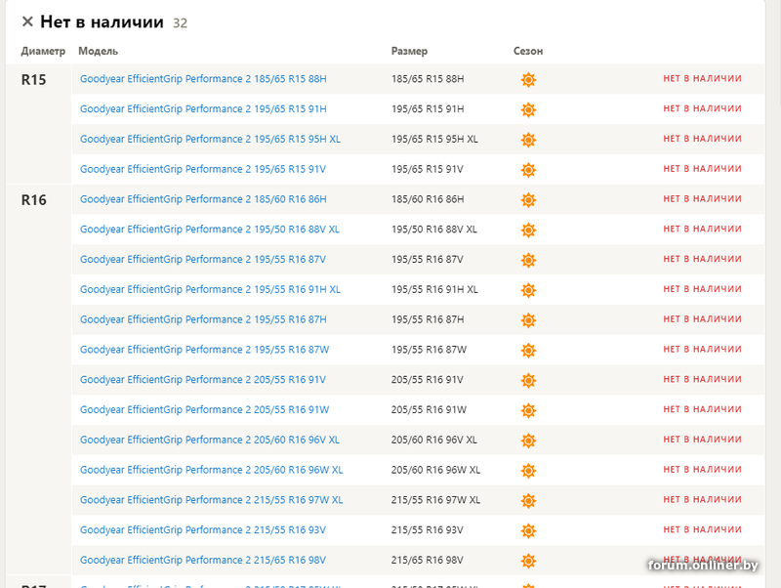This screenshot has width=781, height=588.
Task: Click summer sun icon in 185/60 R16 86H row
Action: (528, 200)
